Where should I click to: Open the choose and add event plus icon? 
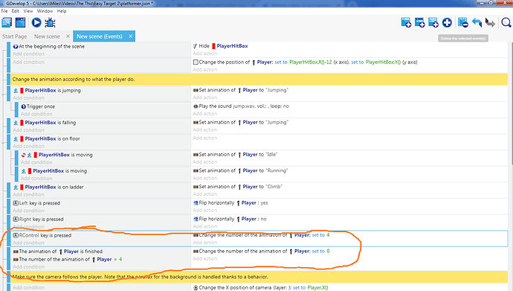click(447, 22)
